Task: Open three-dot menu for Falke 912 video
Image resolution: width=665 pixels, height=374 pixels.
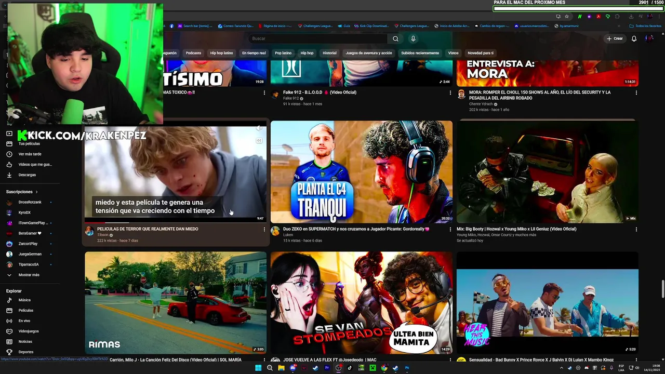Action: tap(450, 92)
